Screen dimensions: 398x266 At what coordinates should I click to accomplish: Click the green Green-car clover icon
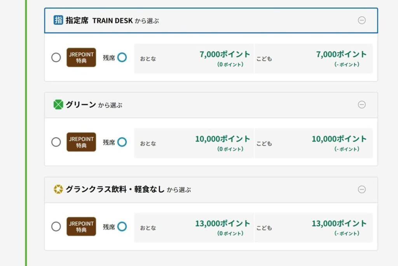tap(58, 105)
